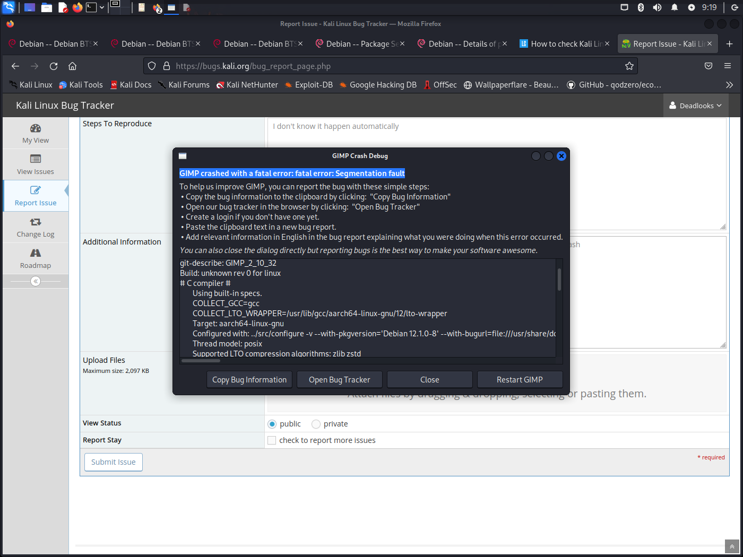Click the Copy Bug Information button
The height and width of the screenshot is (557, 743).
click(249, 380)
